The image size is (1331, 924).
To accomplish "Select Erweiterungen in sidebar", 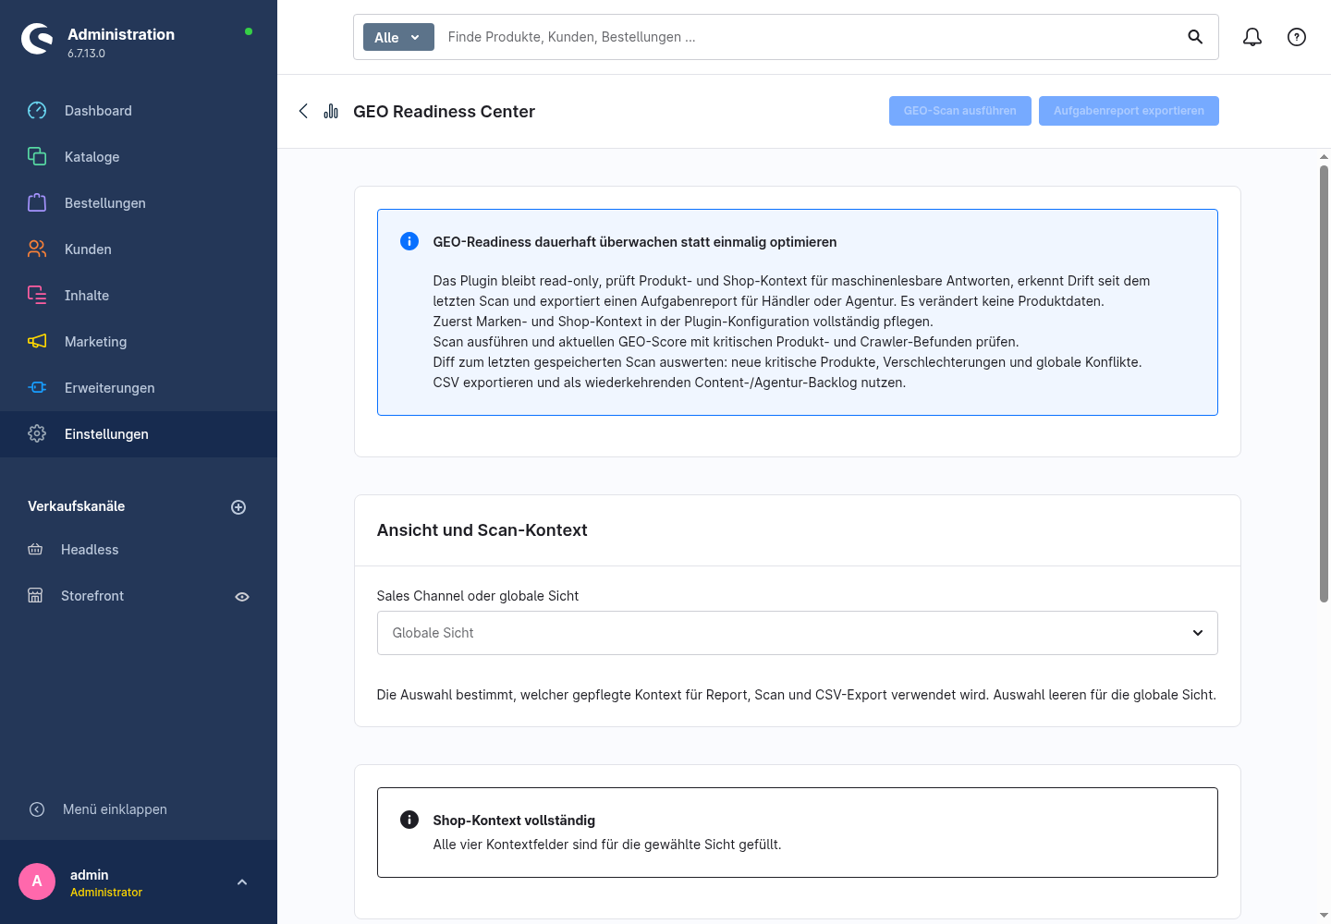I will (139, 388).
